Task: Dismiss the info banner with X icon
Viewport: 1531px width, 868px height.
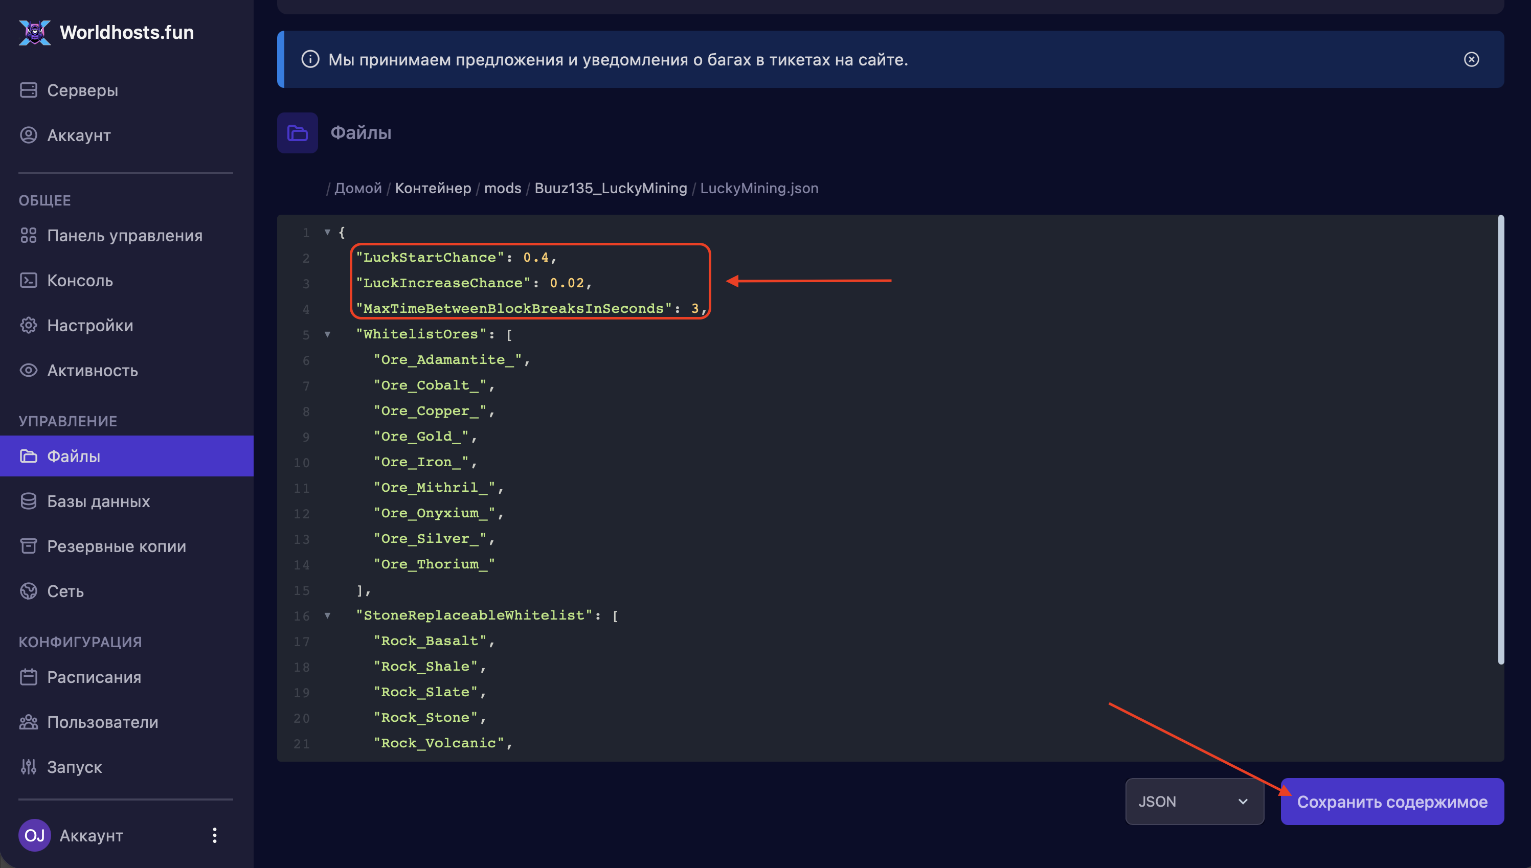Action: click(1471, 60)
